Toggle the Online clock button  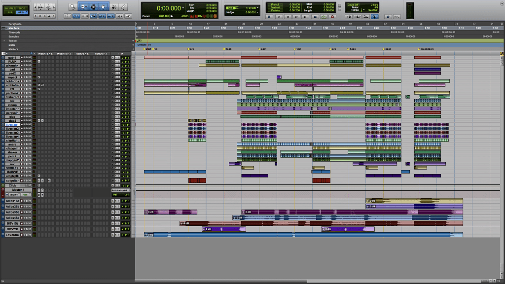pos(269,17)
